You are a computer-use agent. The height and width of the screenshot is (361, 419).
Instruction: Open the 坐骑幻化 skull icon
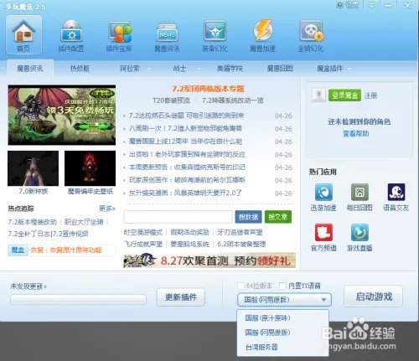[311, 36]
